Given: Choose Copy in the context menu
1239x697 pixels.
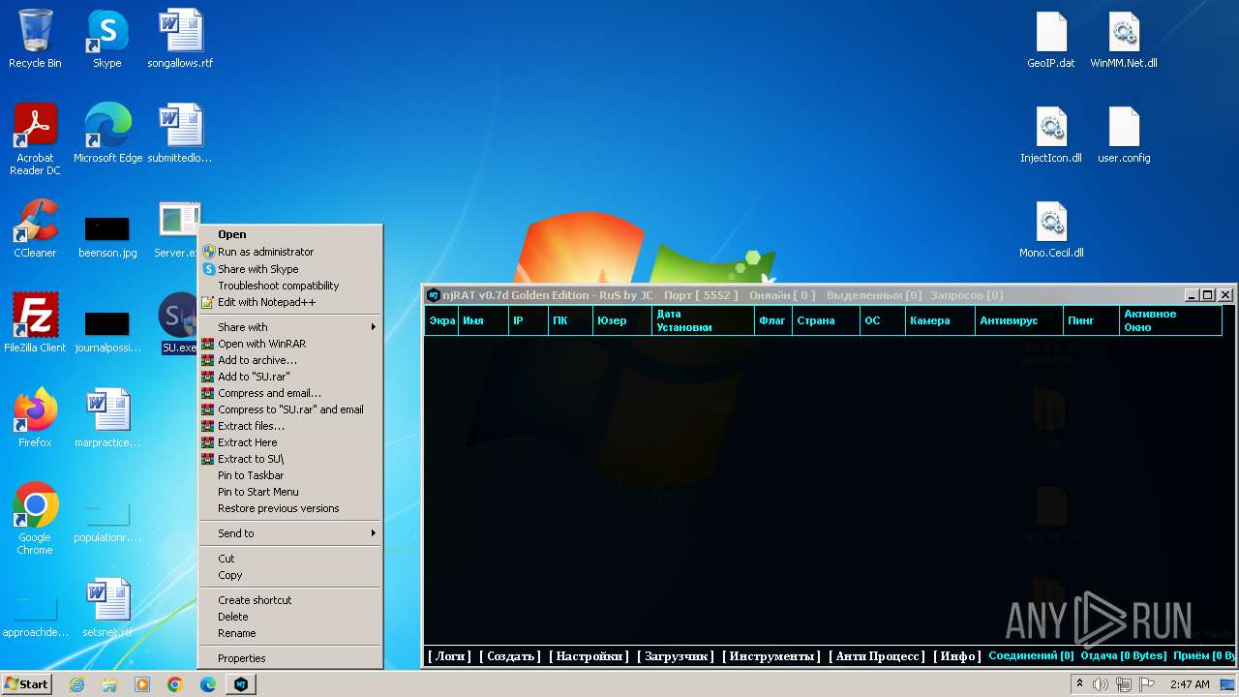Looking at the screenshot, I should coord(290,575).
